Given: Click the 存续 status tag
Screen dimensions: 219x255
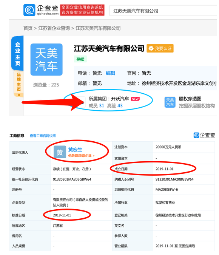Looking at the screenshot, I should [x=80, y=59].
